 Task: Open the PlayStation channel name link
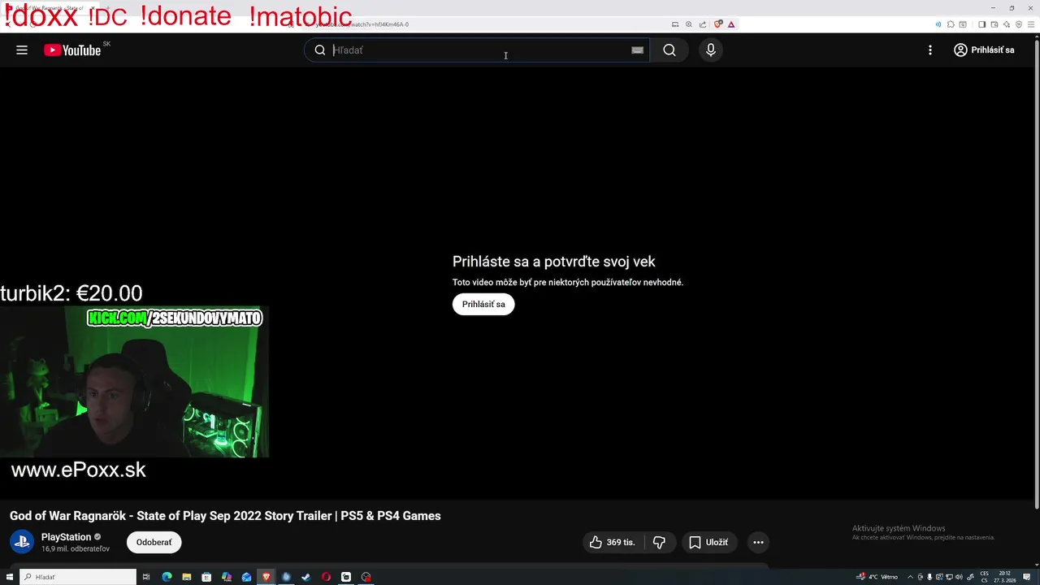coord(66,537)
